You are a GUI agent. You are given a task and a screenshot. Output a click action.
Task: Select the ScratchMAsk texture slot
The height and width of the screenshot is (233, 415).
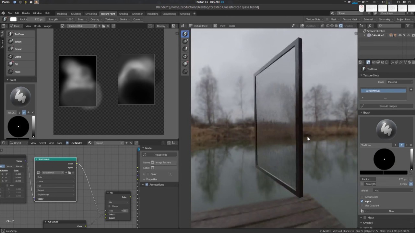[x=384, y=91]
